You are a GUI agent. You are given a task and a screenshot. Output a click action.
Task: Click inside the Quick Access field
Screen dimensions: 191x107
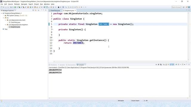click(176, 7)
